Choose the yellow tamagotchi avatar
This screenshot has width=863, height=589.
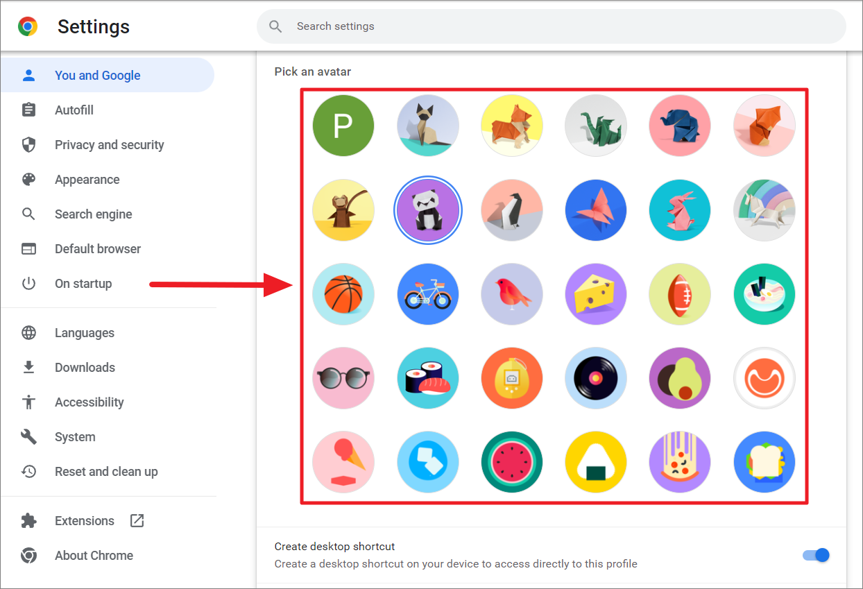pos(512,378)
